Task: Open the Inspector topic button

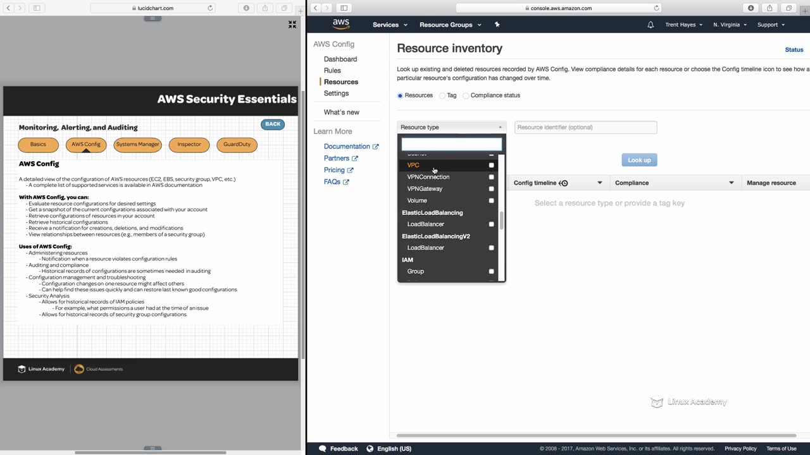Action: [189, 145]
